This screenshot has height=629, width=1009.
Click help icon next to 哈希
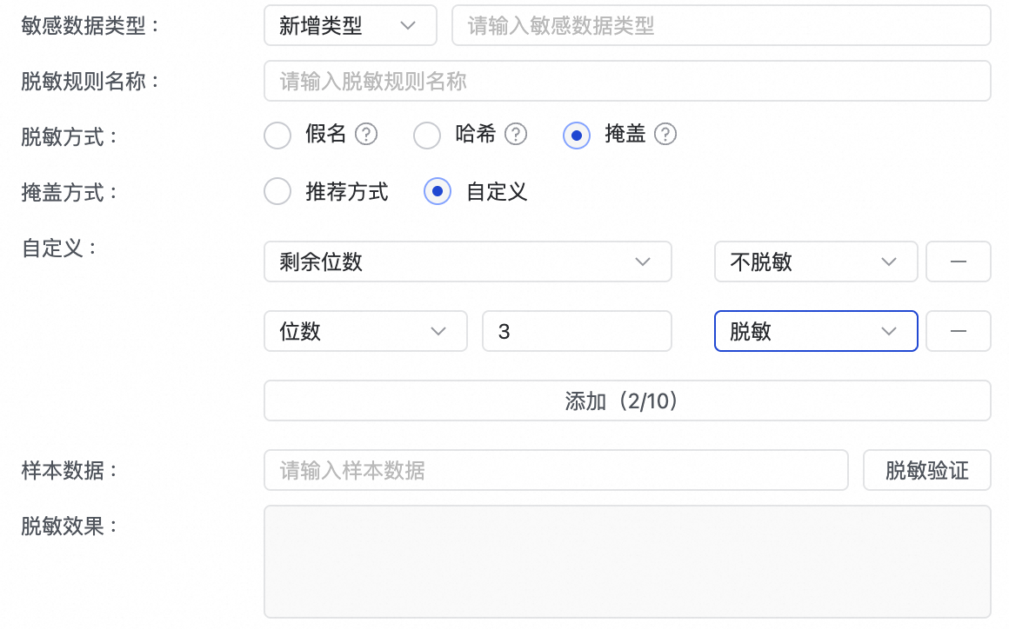point(517,135)
